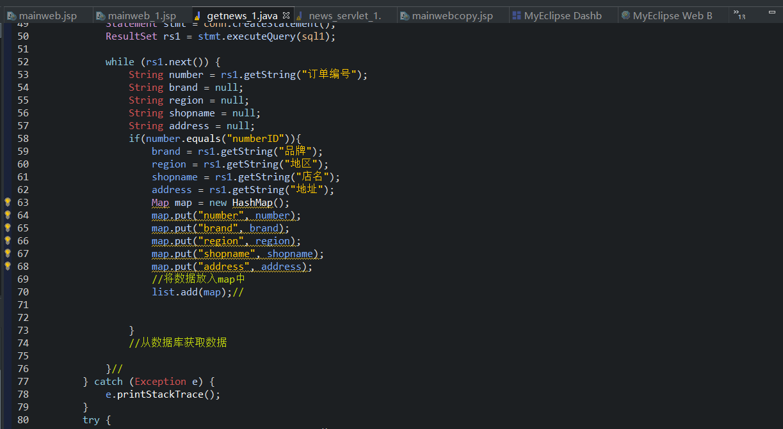Viewport: 783px width, 429px height.
Task: Click the MyEclipse Dashboard tab icon
Action: (517, 15)
